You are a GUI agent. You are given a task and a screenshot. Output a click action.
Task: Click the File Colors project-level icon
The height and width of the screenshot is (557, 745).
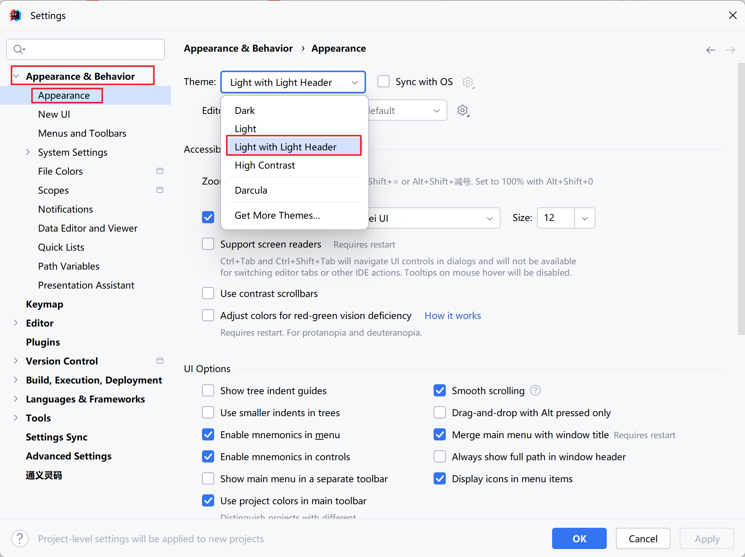pyautogui.click(x=160, y=171)
